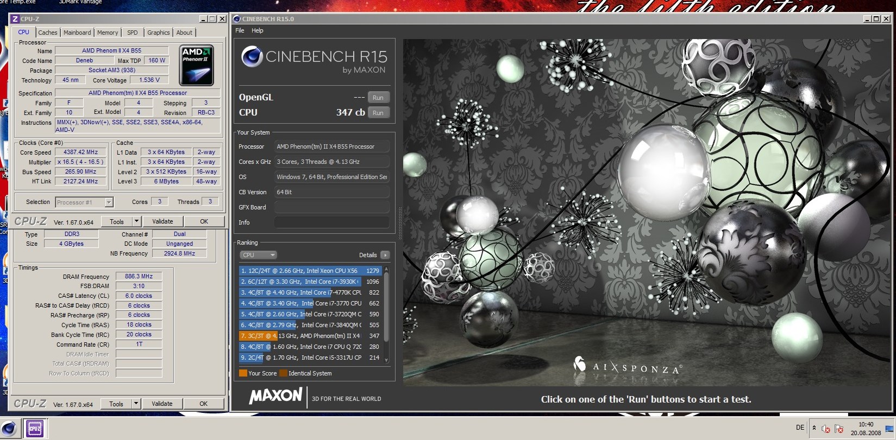Expand the Tools dropdown arrow in upper CPU-Z
Image resolution: width=896 pixels, height=440 pixels.
coord(136,221)
